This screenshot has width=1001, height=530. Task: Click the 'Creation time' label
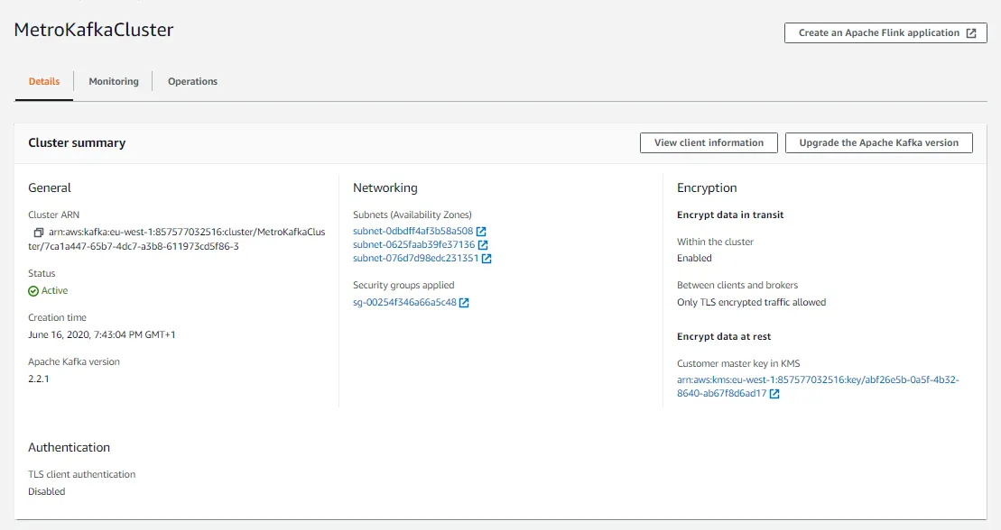pos(57,317)
